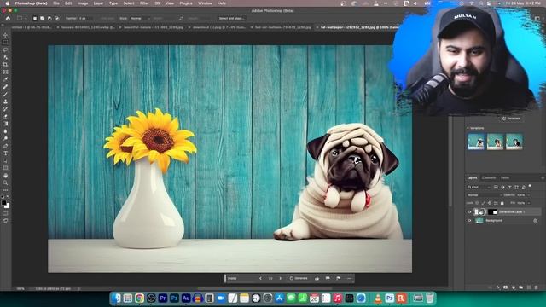This screenshot has height=307, width=546.
Task: Select the Gradient tool
Action: click(5, 124)
